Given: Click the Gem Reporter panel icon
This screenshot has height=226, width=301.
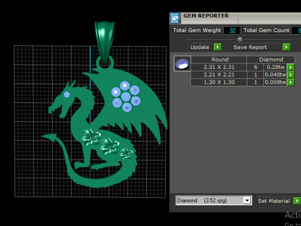Looking at the screenshot, I should (175, 18).
